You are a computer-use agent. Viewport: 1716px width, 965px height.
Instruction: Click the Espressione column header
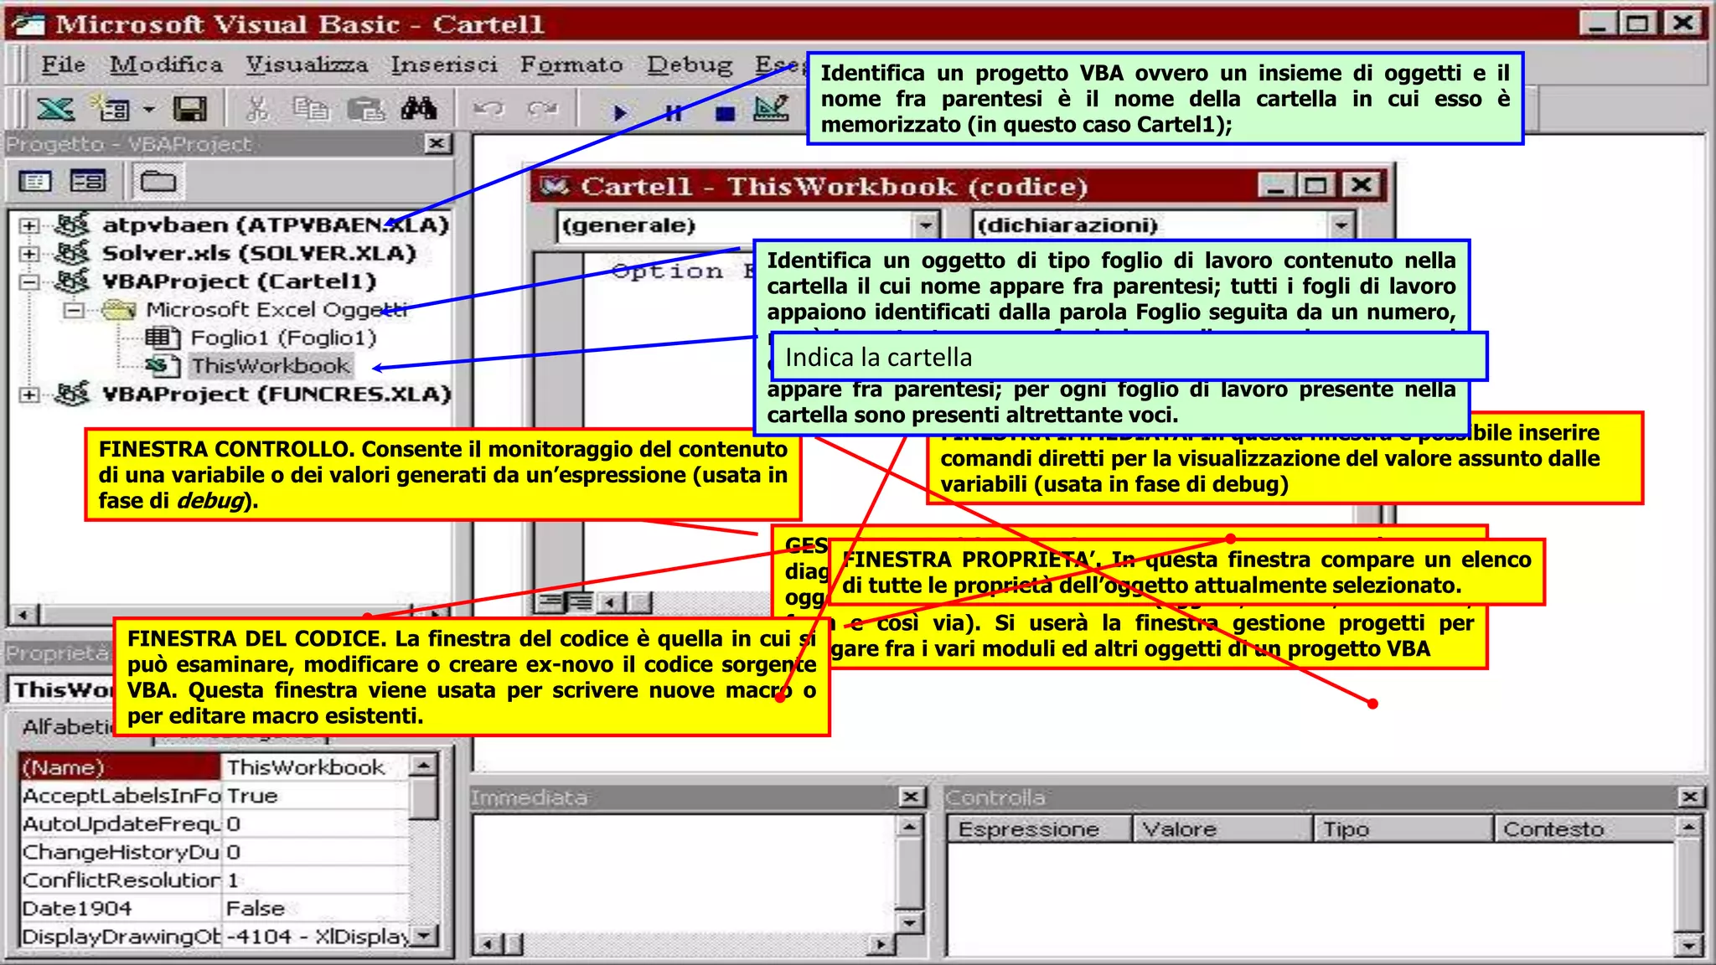coord(1040,829)
